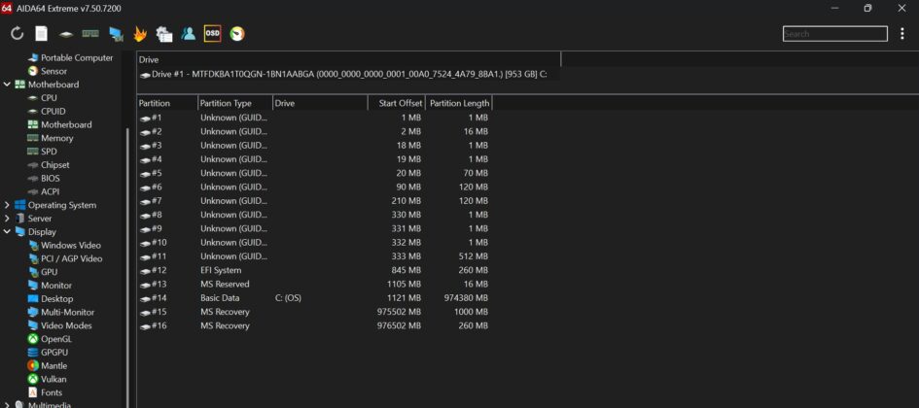
Task: Select partition #11 row
Action: click(315, 256)
